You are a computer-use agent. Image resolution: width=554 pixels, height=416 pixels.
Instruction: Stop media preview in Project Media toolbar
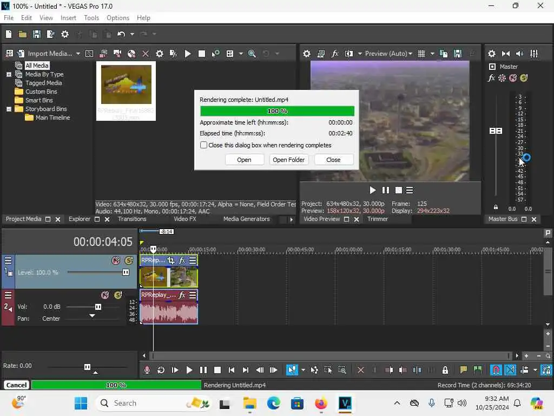point(202,54)
